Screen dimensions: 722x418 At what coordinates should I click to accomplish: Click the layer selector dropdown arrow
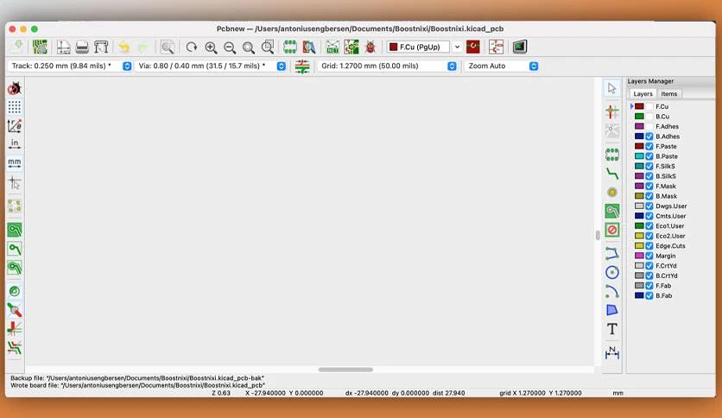457,47
